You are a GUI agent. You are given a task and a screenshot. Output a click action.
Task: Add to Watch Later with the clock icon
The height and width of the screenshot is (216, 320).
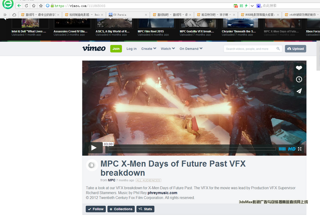(x=299, y=79)
